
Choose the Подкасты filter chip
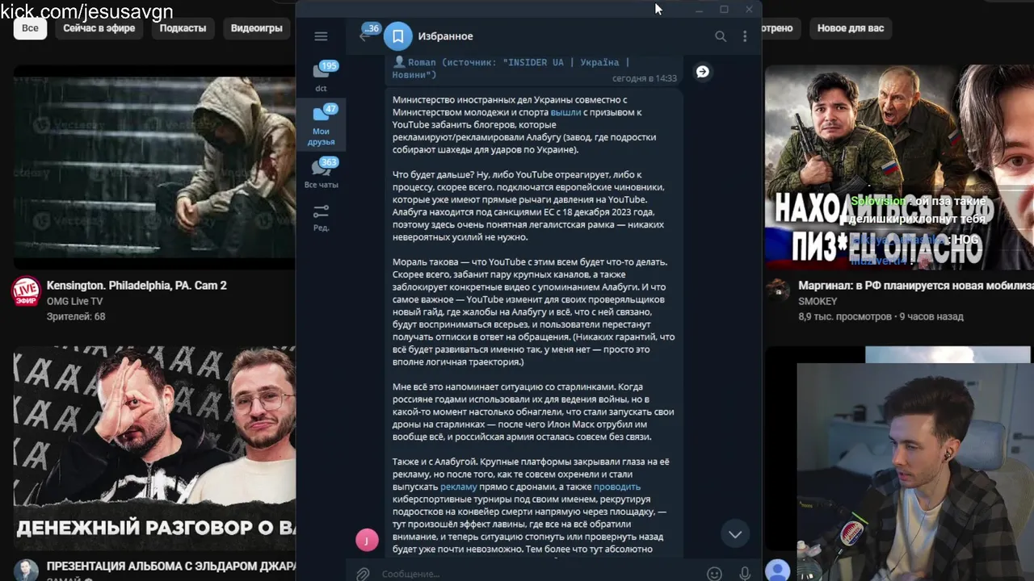pos(183,28)
